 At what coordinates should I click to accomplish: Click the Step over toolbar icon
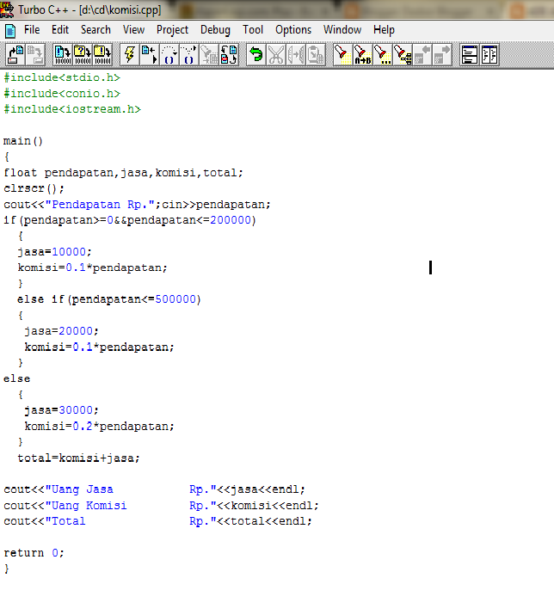point(169,54)
